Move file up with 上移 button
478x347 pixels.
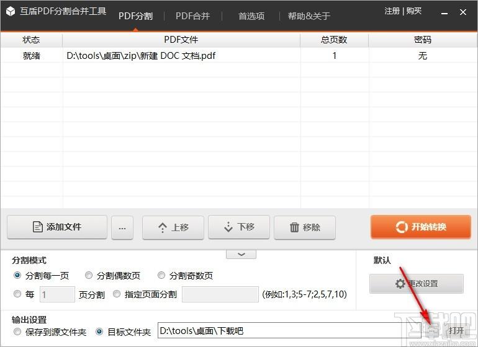point(173,227)
